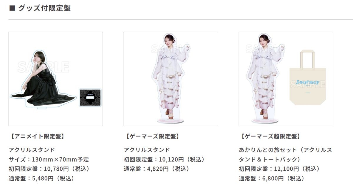This screenshot has height=193, width=353.
Task: Click the black acrylic stand base plate
Action: click(x=90, y=97)
